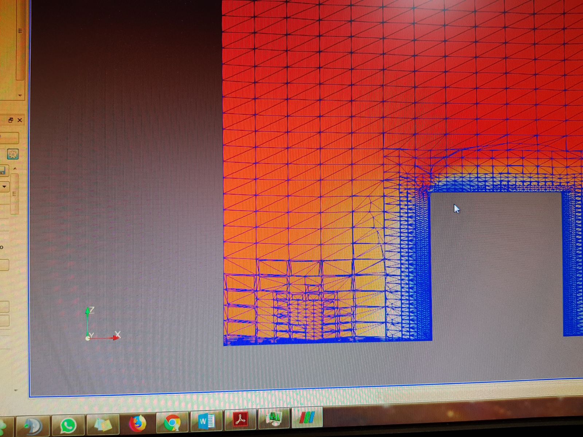The height and width of the screenshot is (437, 583).
Task: Open Firefox browser in the taskbar
Action: click(x=138, y=424)
